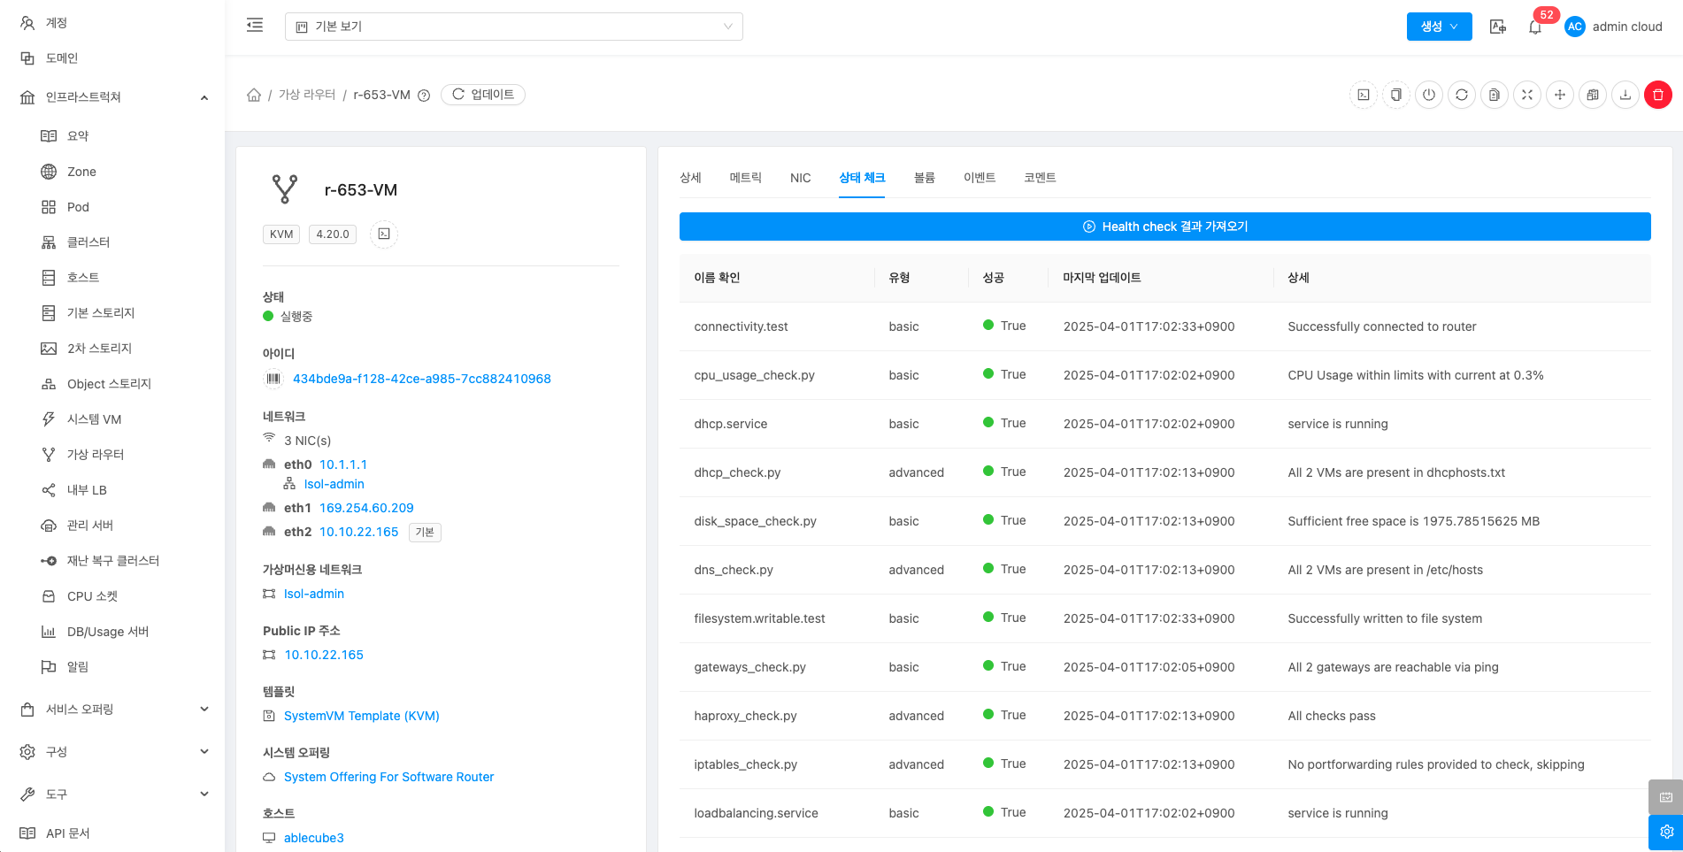1683x852 pixels.
Task: Reboot router using the circular arrows icon
Action: point(1462,95)
